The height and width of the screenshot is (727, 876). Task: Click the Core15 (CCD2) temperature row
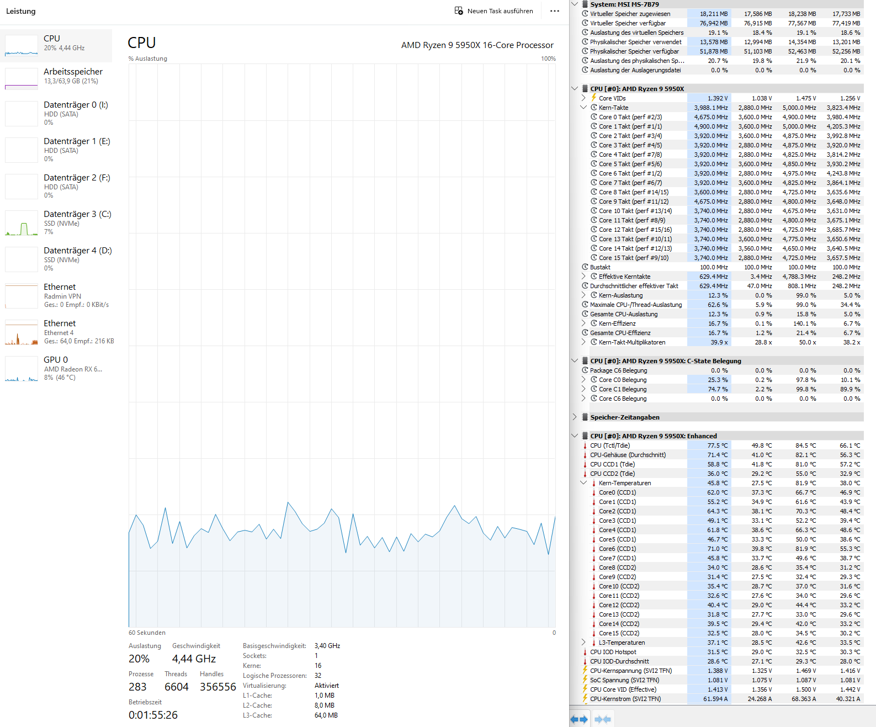point(722,633)
